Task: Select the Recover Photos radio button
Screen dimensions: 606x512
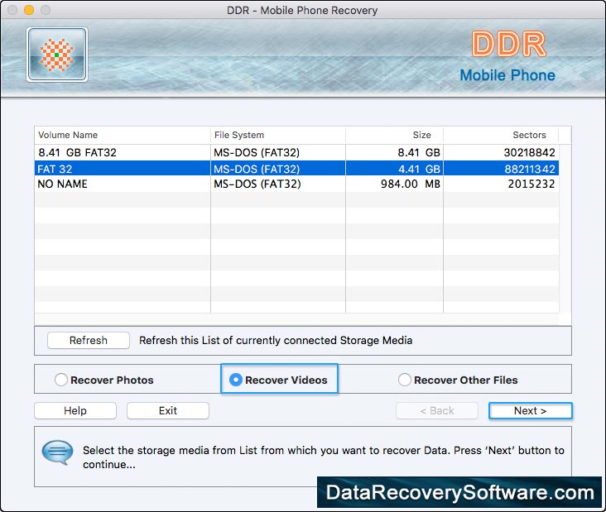Action: (x=61, y=380)
